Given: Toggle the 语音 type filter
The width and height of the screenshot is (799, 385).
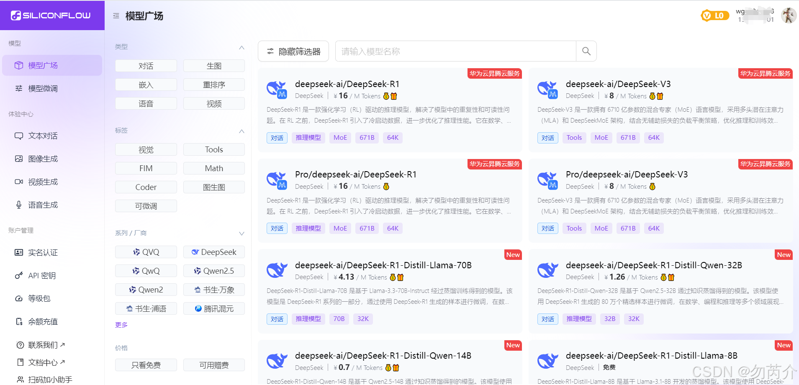Looking at the screenshot, I should pos(146,103).
